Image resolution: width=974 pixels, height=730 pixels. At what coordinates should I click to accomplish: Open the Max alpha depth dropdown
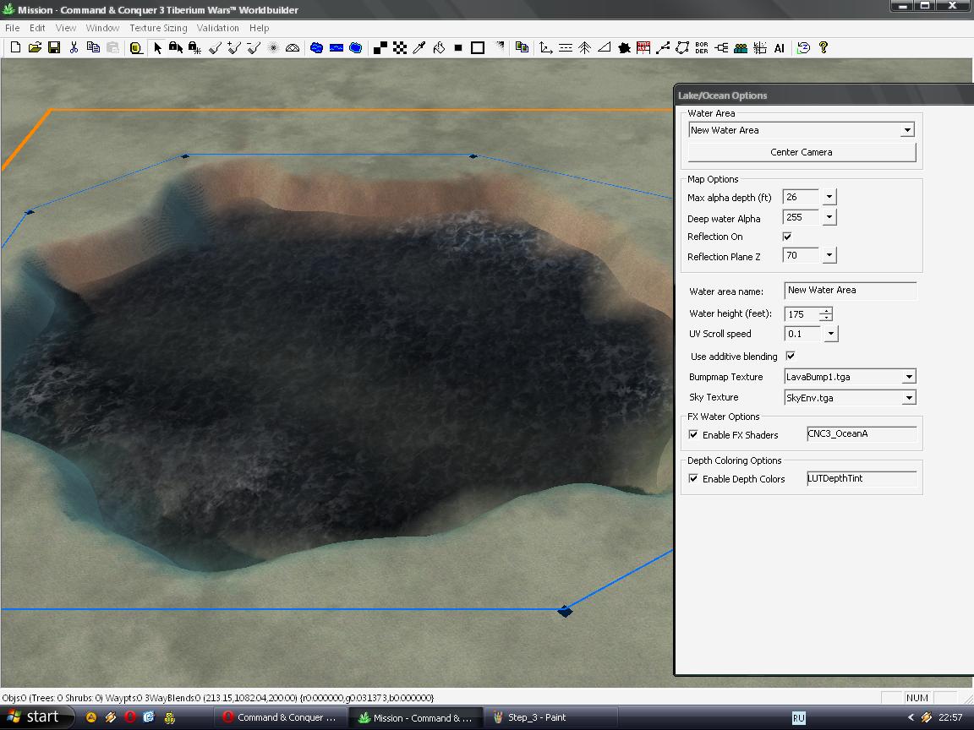coord(829,197)
